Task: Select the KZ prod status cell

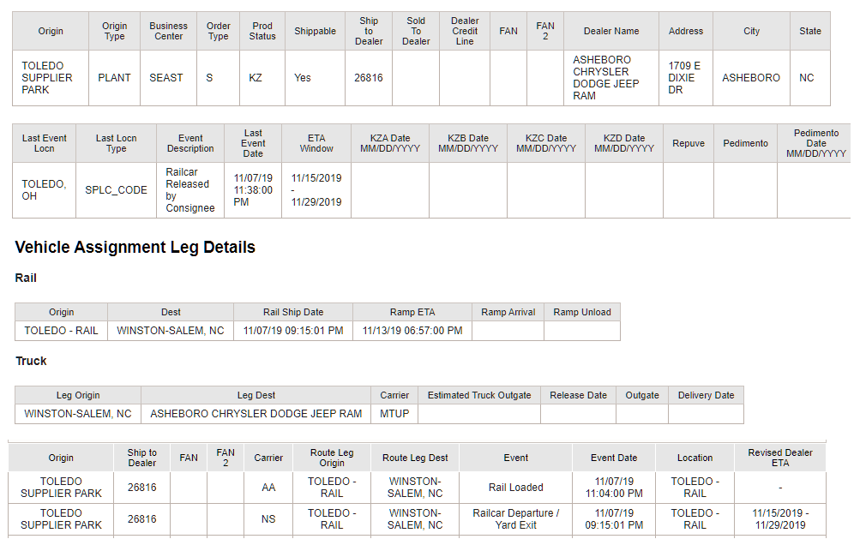Action: (x=262, y=78)
